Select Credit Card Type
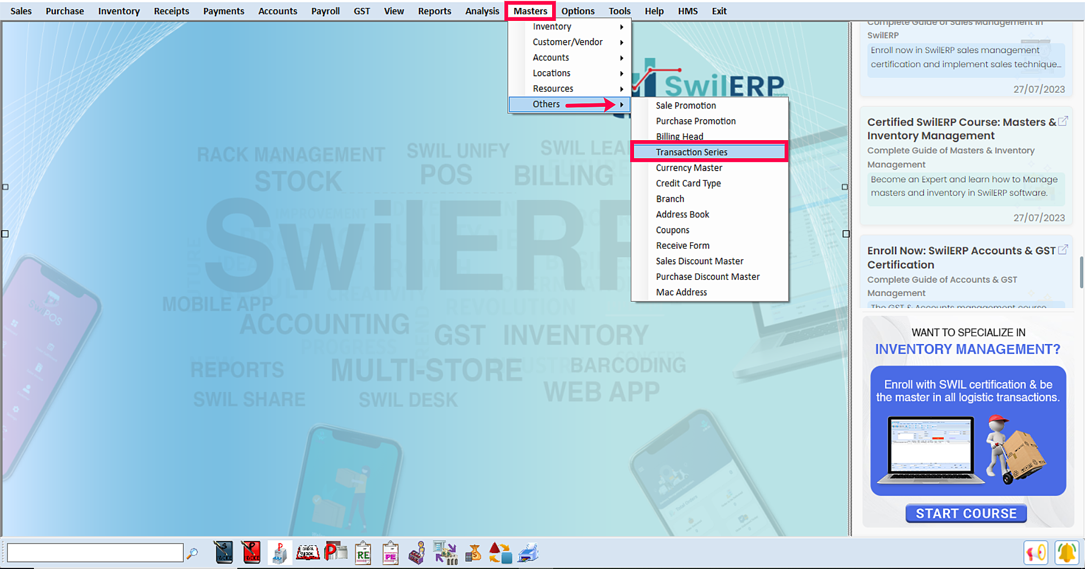 point(710,183)
